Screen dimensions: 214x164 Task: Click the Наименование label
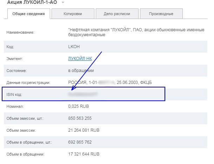(x=20, y=32)
